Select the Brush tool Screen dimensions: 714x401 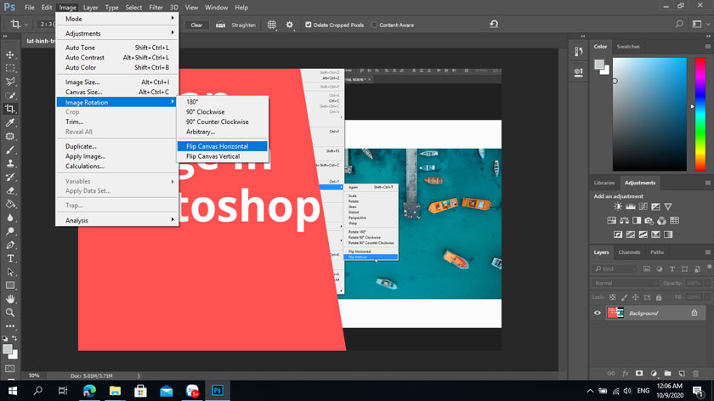10,150
